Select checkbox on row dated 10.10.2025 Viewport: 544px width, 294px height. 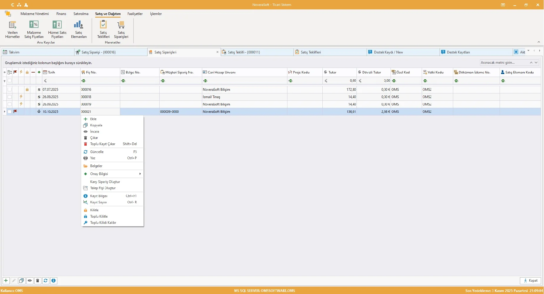click(10, 112)
